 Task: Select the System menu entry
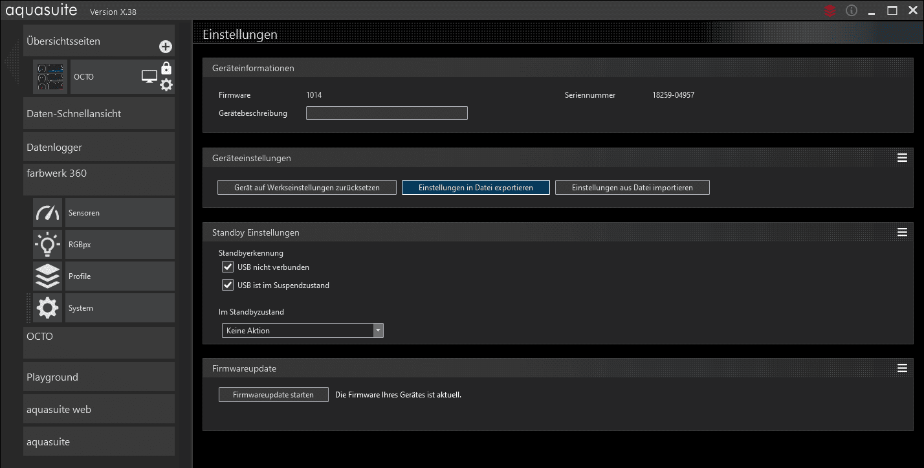click(120, 308)
